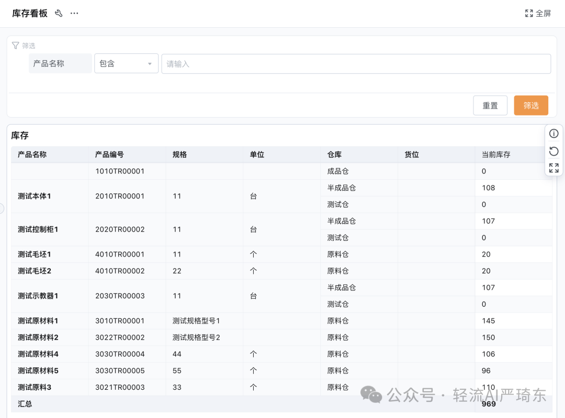Viewport: 565px width, 418px height.
Task: Open the 包含 condition dropdown
Action: [x=126, y=63]
